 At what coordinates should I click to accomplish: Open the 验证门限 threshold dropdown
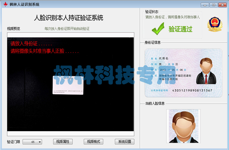32,142
